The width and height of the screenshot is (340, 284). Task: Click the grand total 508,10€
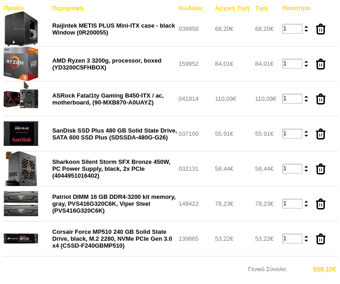point(324,269)
